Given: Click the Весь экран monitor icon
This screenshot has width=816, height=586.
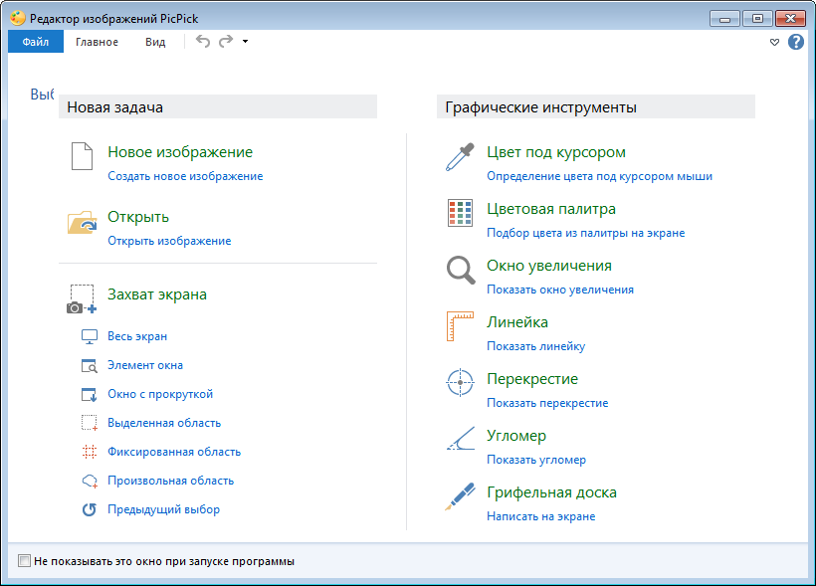Looking at the screenshot, I should point(89,336).
